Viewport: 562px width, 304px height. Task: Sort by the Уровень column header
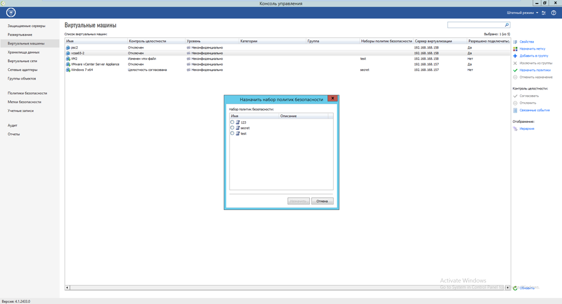coord(212,41)
